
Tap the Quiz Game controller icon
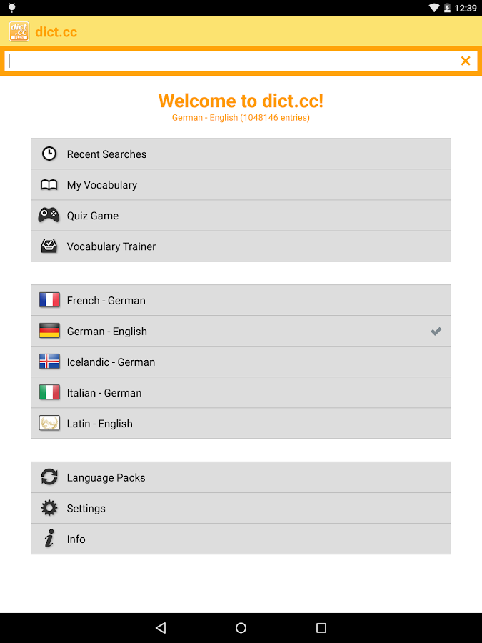point(49,215)
